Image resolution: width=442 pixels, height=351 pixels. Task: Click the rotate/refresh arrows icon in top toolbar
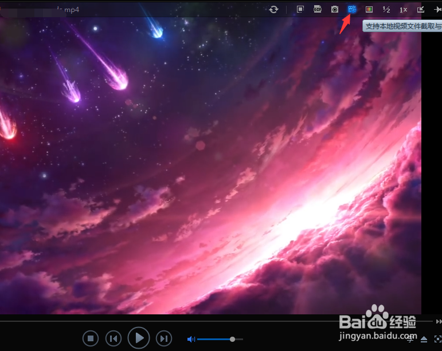[273, 10]
